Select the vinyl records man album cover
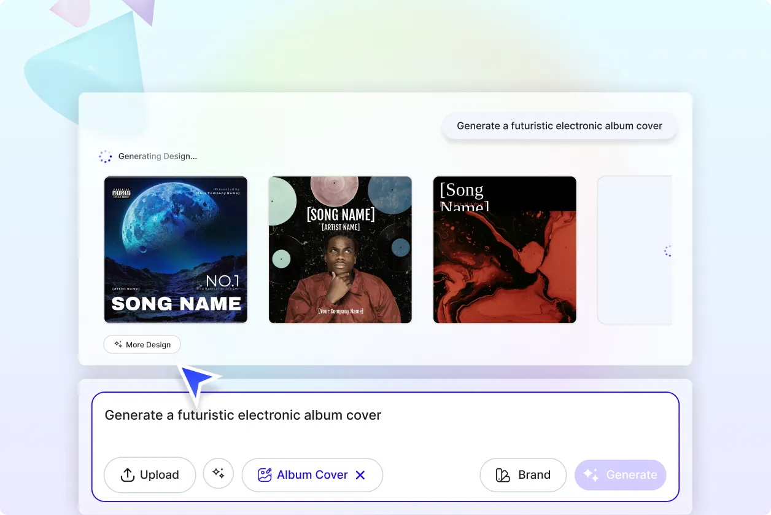This screenshot has height=515, width=771. pyautogui.click(x=340, y=250)
